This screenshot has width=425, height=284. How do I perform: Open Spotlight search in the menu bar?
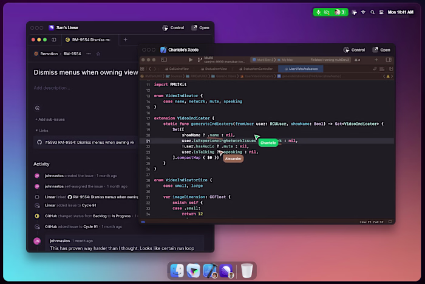tap(372, 12)
